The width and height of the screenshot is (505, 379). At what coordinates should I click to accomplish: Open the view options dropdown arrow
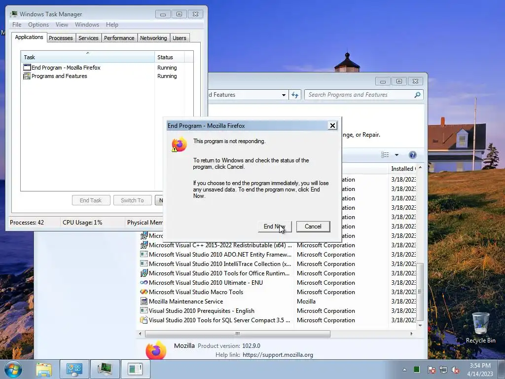(x=397, y=155)
